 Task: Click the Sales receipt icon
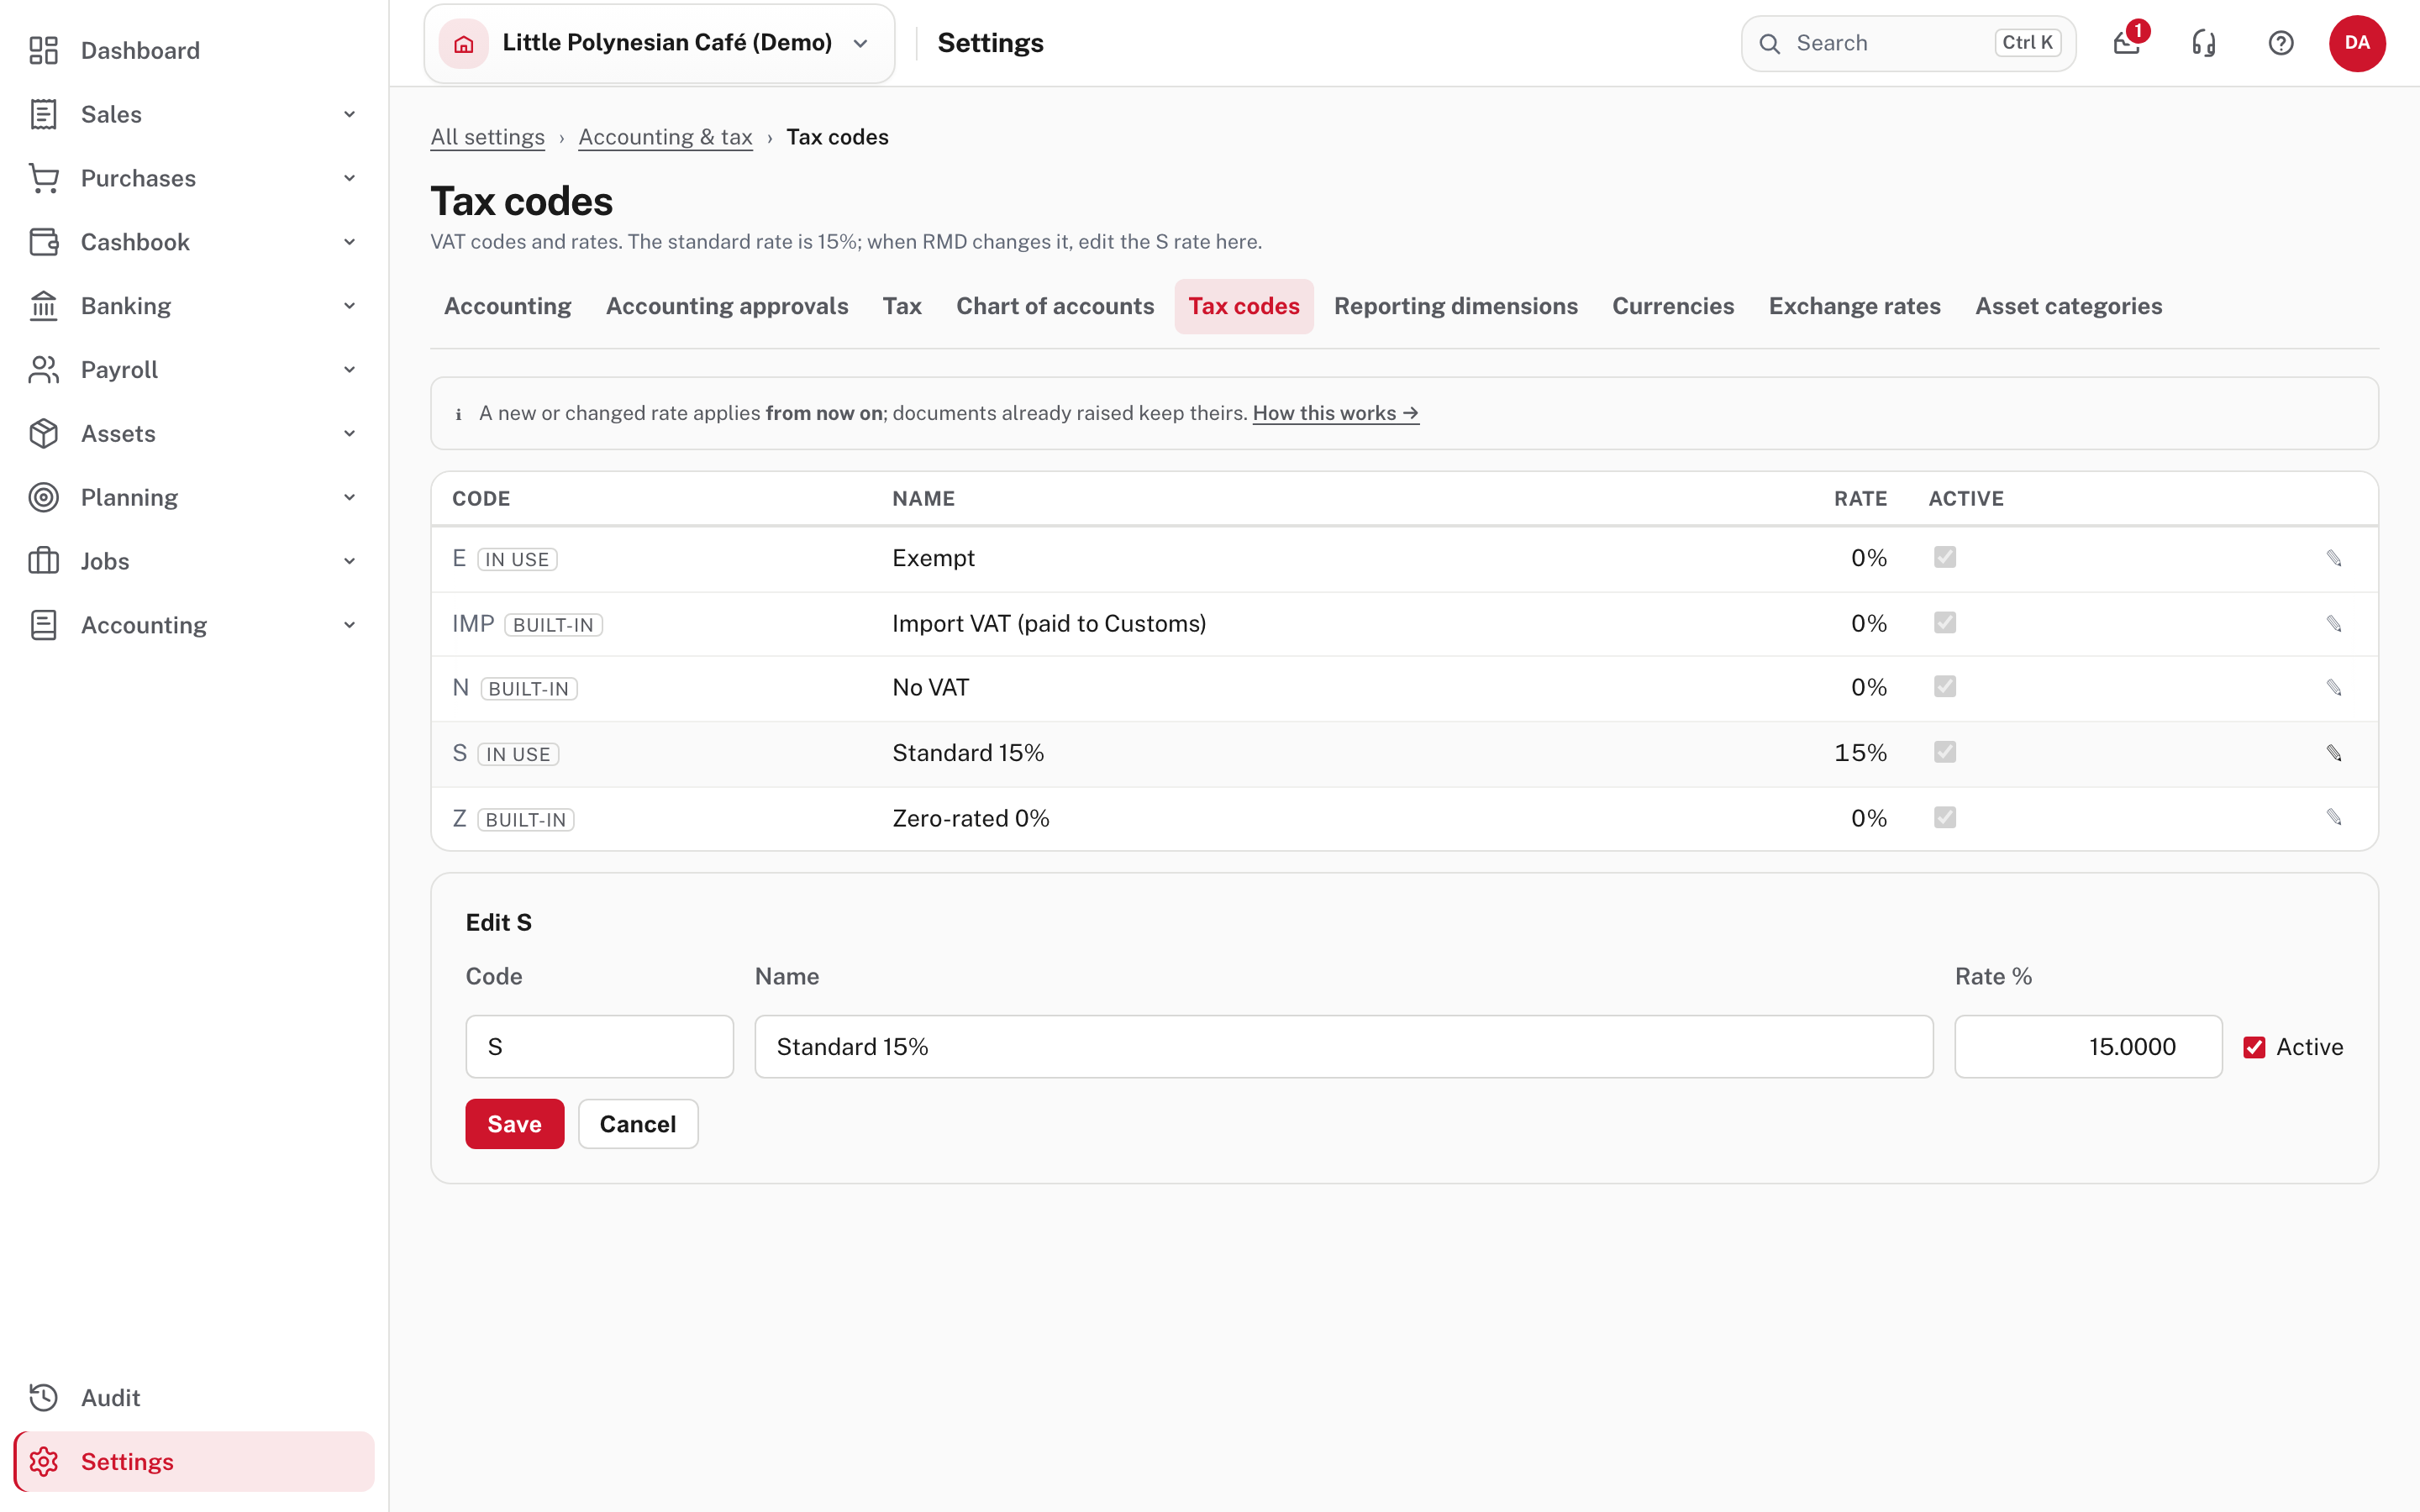(43, 114)
